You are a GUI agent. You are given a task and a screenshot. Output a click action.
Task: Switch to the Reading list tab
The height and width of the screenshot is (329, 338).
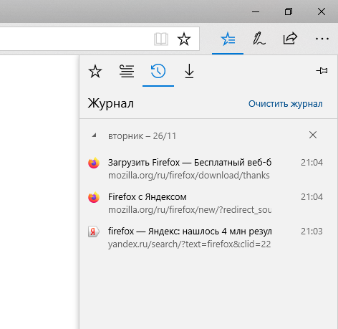coord(127,71)
